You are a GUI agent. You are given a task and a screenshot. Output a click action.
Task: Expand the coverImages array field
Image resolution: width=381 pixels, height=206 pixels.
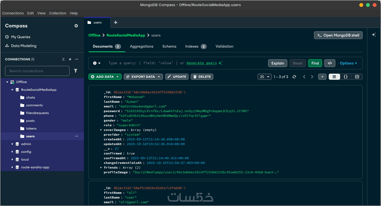[101, 130]
